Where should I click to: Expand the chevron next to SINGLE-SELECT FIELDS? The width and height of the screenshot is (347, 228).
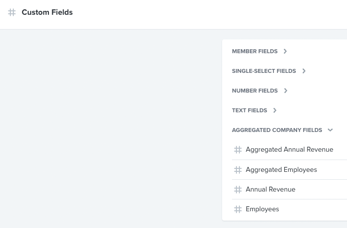(x=304, y=71)
